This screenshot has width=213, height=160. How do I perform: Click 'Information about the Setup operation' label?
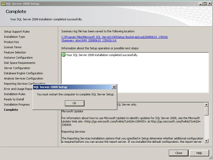[x=100, y=48]
